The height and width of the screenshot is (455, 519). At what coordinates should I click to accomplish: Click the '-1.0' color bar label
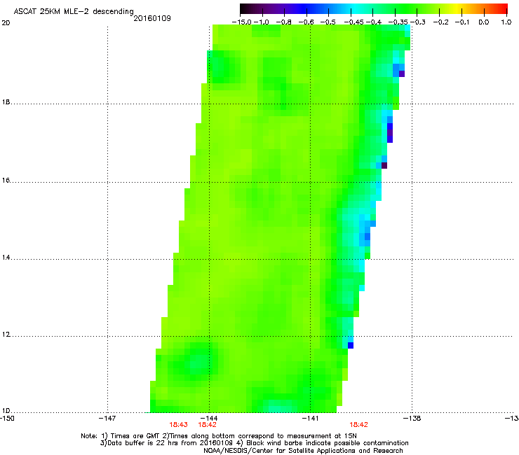[262, 22]
